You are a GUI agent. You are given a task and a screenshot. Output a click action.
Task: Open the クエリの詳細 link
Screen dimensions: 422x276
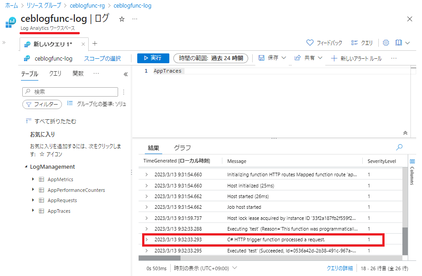pos(340,268)
